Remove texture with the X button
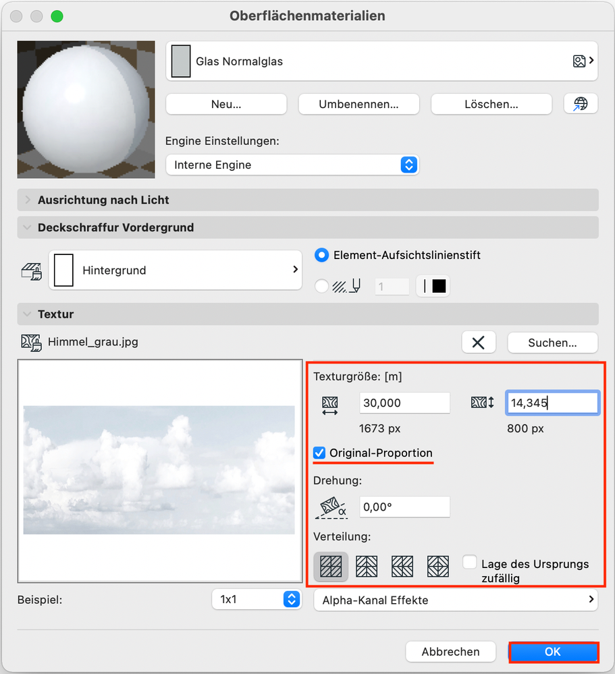615x674 pixels. (479, 343)
